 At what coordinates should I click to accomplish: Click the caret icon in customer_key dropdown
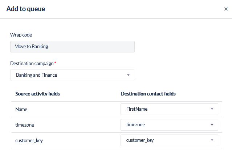point(212,140)
